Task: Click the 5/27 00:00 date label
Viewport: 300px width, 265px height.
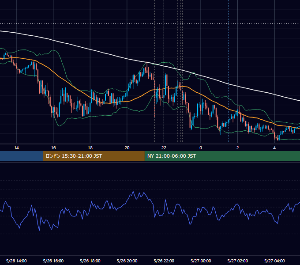Action: click(x=201, y=261)
